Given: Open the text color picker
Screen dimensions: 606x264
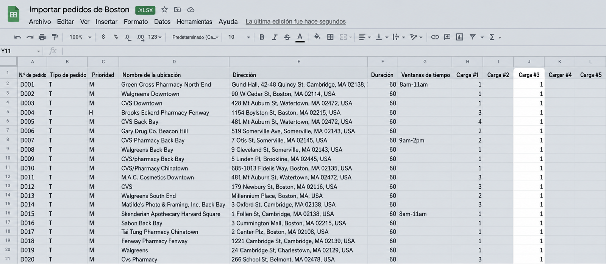Looking at the screenshot, I should (300, 37).
